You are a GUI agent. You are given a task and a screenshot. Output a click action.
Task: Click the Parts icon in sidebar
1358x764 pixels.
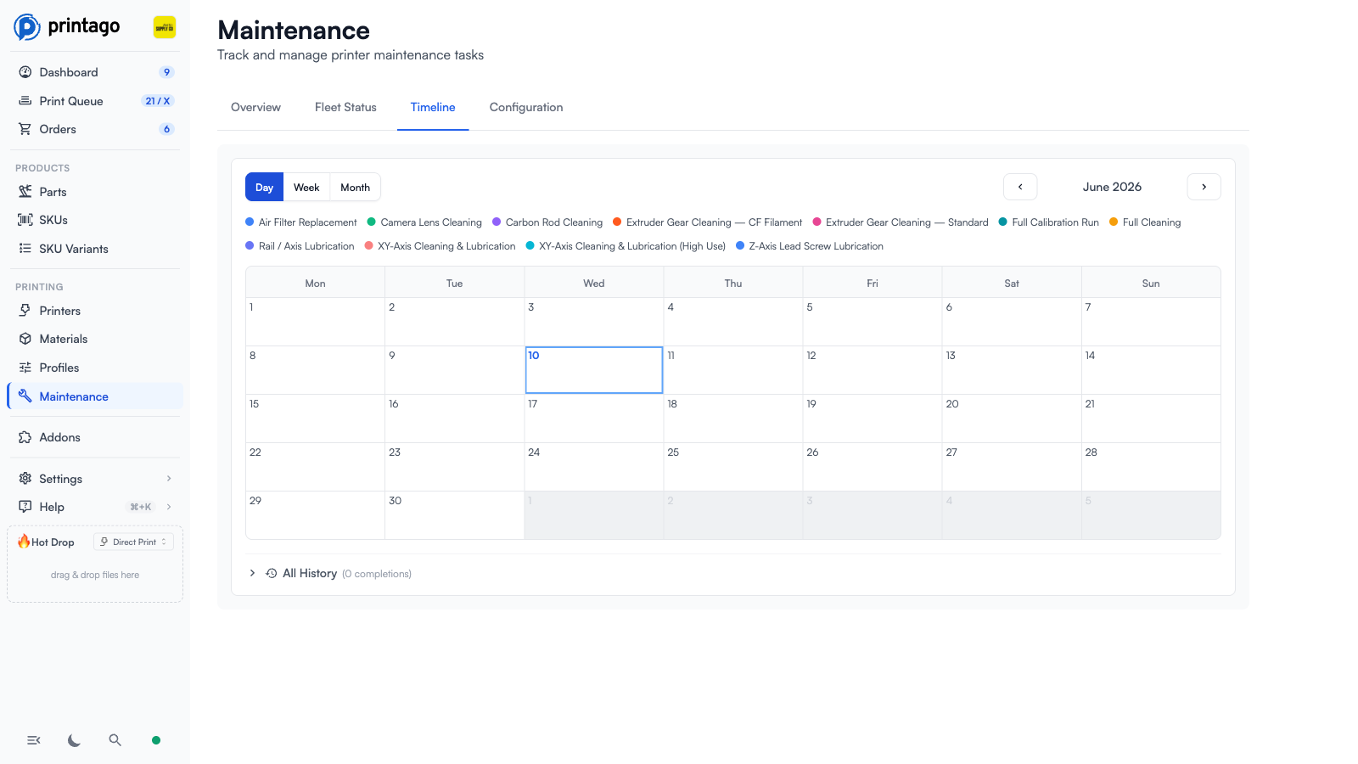(x=25, y=192)
